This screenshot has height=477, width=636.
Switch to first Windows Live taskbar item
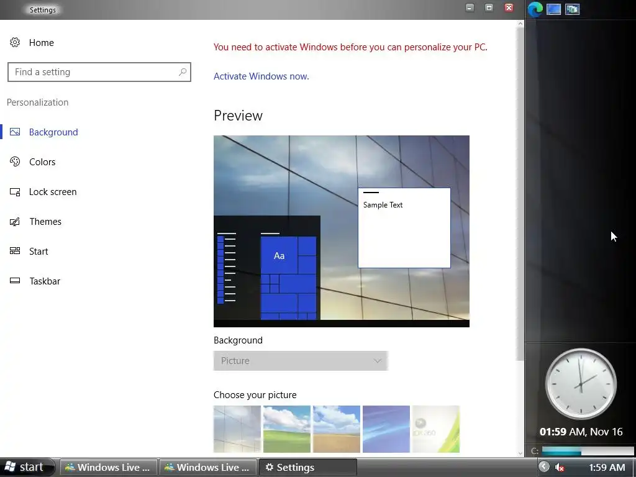pyautogui.click(x=109, y=467)
